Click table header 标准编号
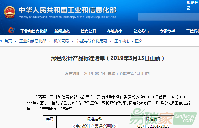The image size is (199, 128). point(153,119)
